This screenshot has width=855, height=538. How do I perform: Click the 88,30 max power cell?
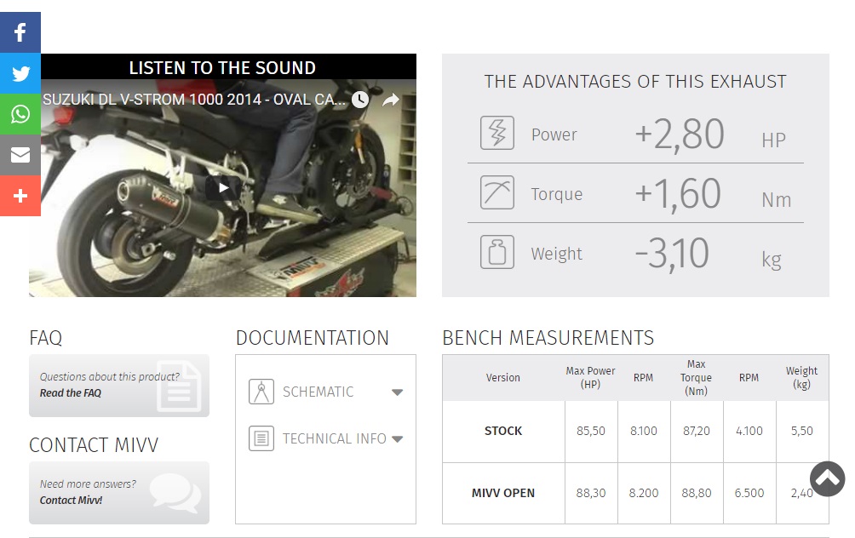pos(591,493)
